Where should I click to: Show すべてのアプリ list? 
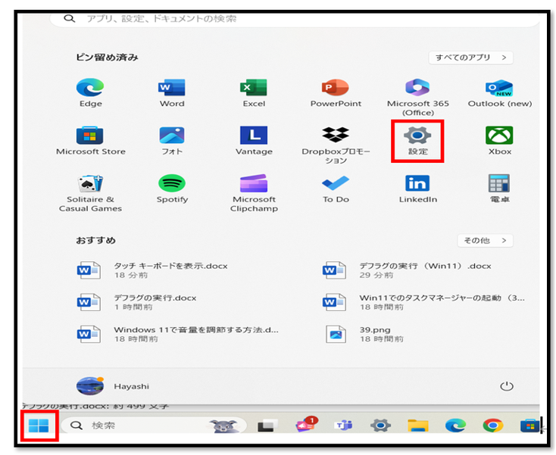(470, 58)
